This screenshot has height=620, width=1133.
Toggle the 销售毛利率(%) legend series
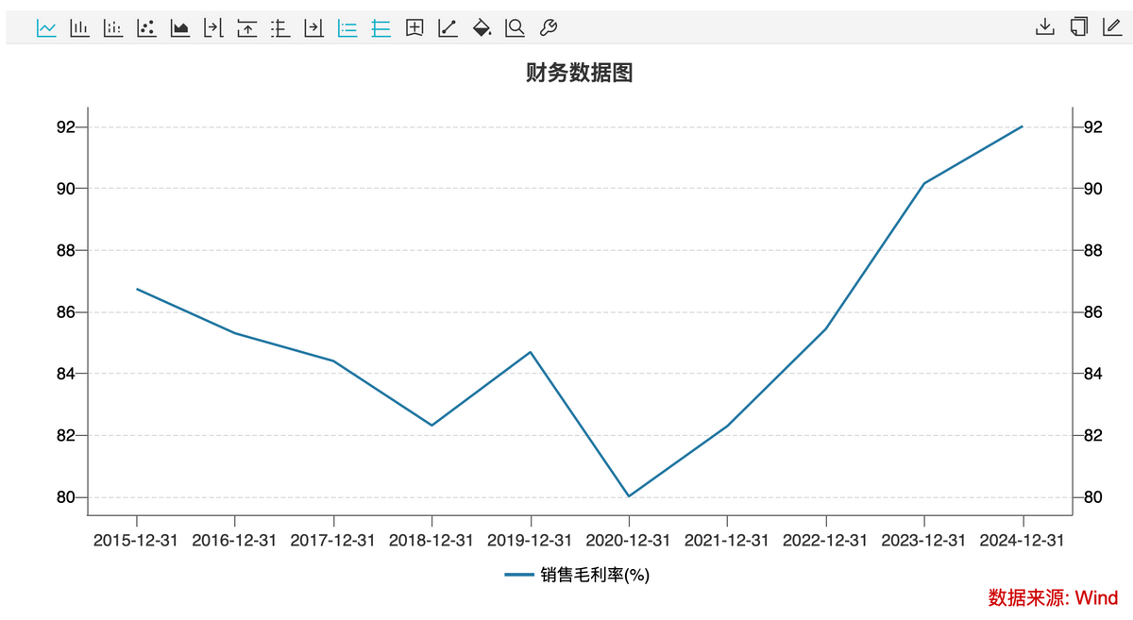pyautogui.click(x=578, y=574)
